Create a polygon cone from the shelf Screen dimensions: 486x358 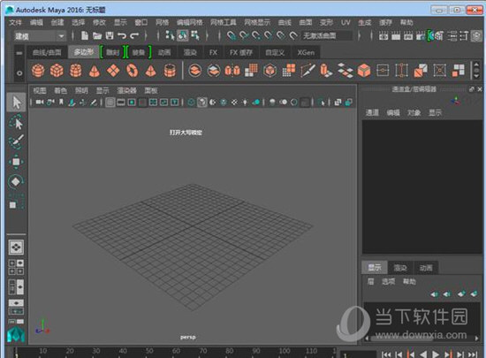95,71
